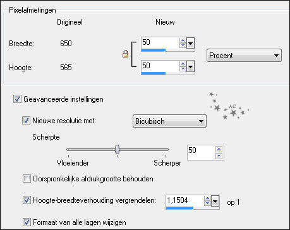The width and height of the screenshot is (290, 230).
Task: Increase the Hoogte value with up arrow
Action: 183,64
